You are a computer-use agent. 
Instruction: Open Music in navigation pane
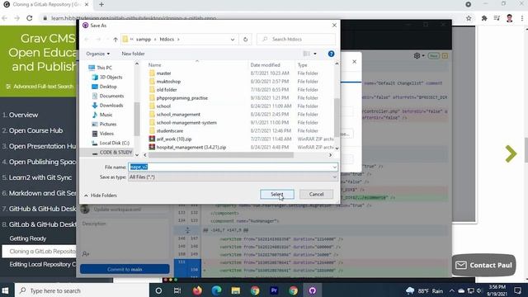[106, 115]
